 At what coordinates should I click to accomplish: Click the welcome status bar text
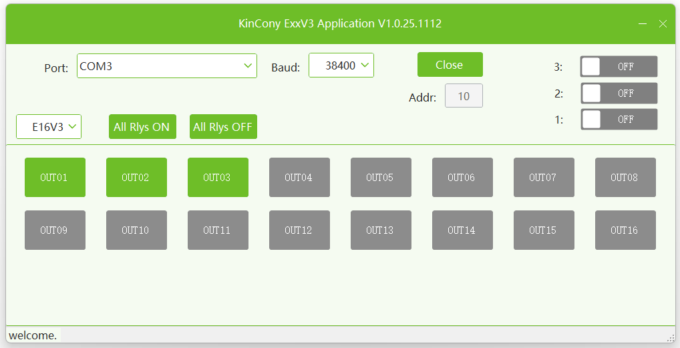[x=33, y=335]
